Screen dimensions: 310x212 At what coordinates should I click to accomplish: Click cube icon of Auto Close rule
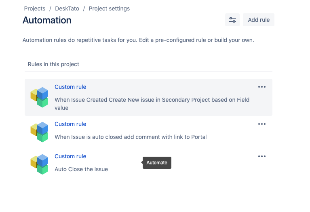[40, 164]
